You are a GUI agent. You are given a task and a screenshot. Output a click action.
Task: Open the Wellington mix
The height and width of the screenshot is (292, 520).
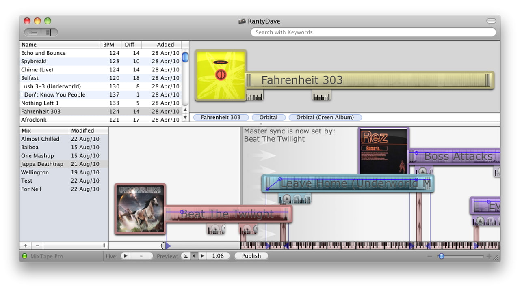pos(64,172)
